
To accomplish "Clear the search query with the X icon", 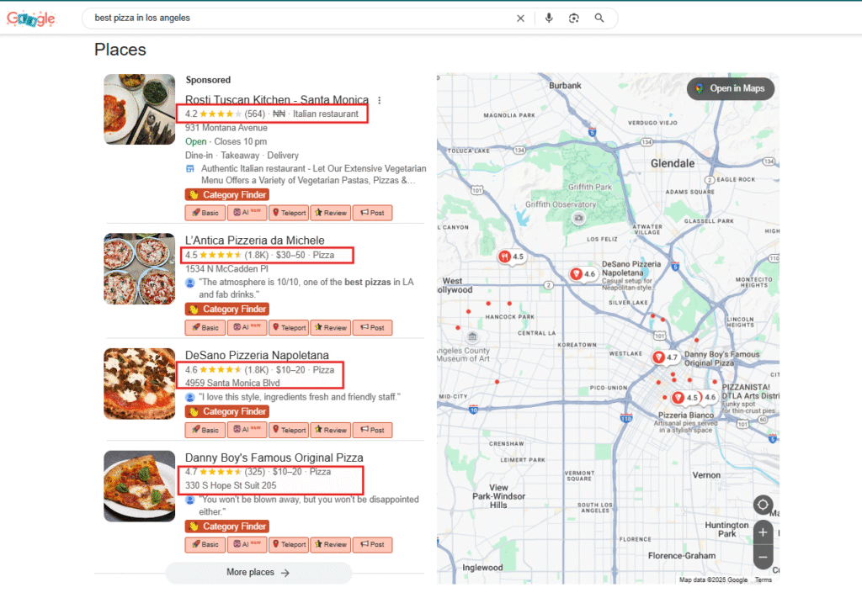I will [520, 19].
